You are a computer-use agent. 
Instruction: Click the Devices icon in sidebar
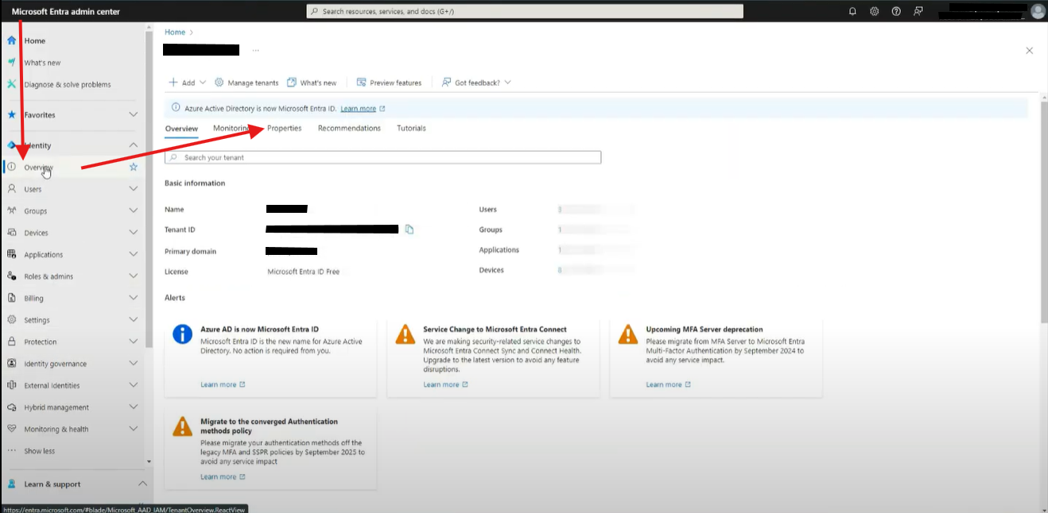point(11,233)
